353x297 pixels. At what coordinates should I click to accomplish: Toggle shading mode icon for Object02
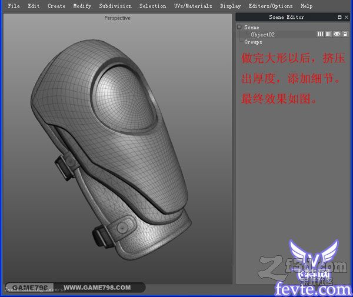(328, 34)
